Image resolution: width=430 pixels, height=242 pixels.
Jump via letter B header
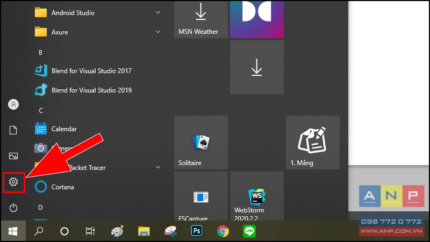[x=41, y=52]
